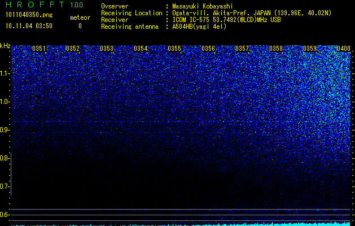
Task: Click the 0.7 kHz axis label
Action: tap(5, 186)
